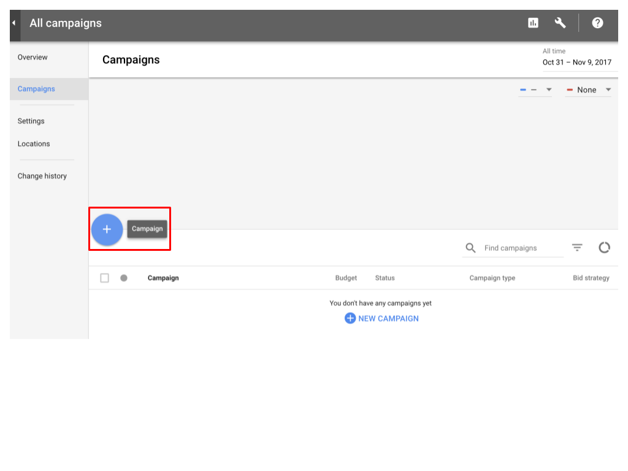Click the gray status dot column header
The image size is (628, 471).
point(124,278)
